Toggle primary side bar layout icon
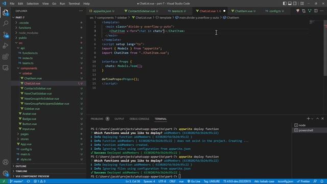The height and width of the screenshot is (184, 327). (x=285, y=4)
